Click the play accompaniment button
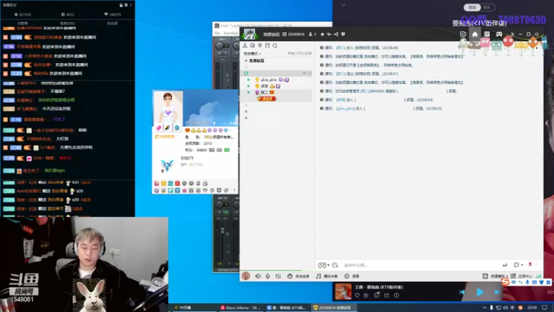554x312 pixels. point(326,276)
